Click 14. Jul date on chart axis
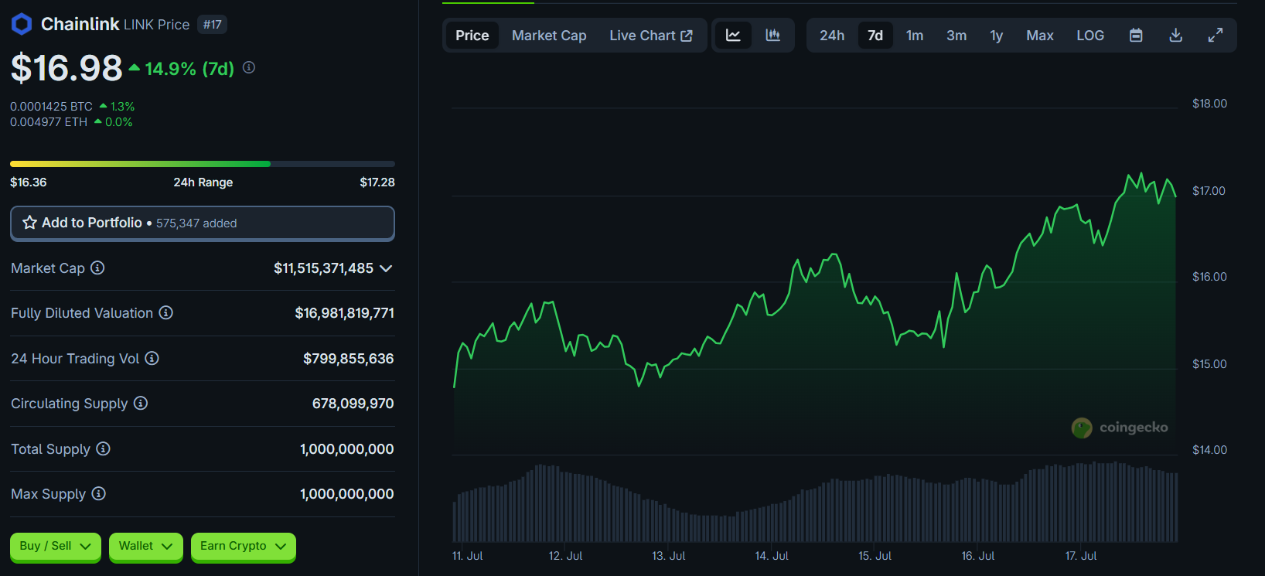Screen dimensions: 1265x576 [x=772, y=556]
